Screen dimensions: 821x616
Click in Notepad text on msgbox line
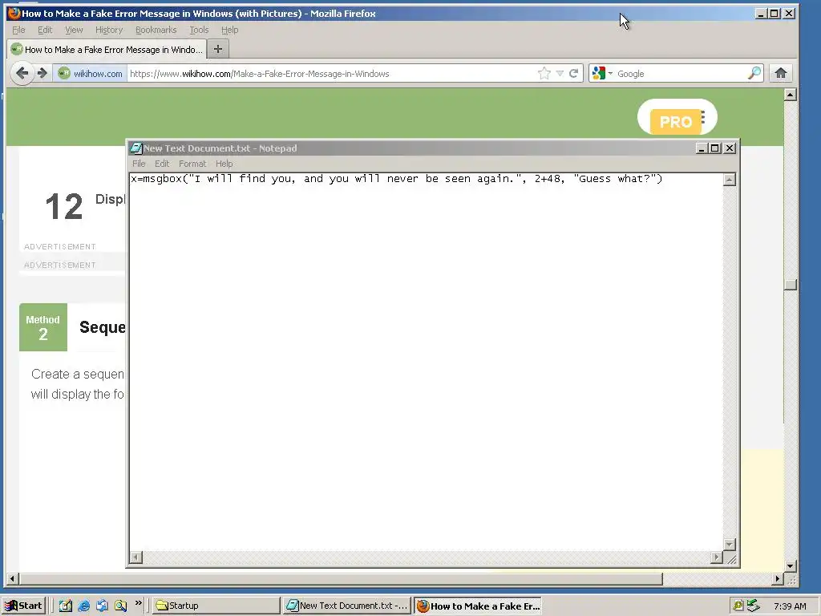[x=396, y=179]
